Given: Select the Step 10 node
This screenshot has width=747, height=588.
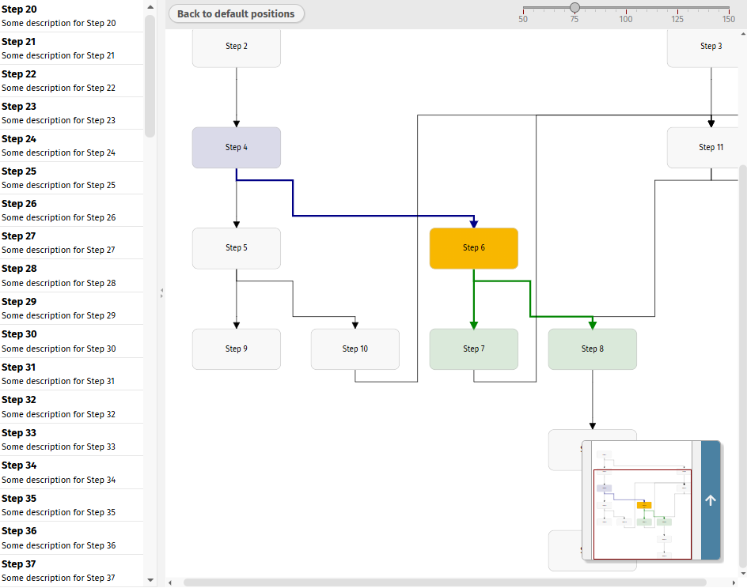Looking at the screenshot, I should 355,349.
